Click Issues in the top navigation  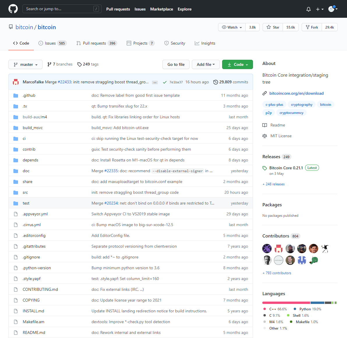pos(140,9)
